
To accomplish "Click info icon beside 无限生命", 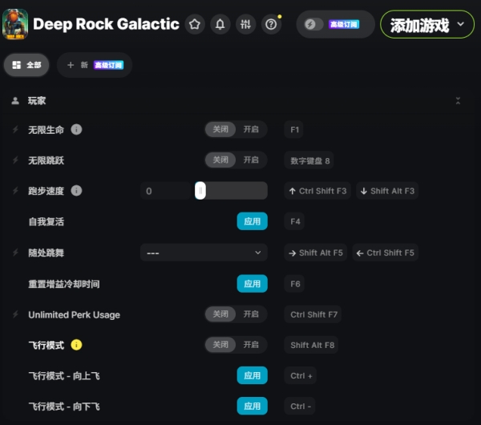I will click(77, 129).
